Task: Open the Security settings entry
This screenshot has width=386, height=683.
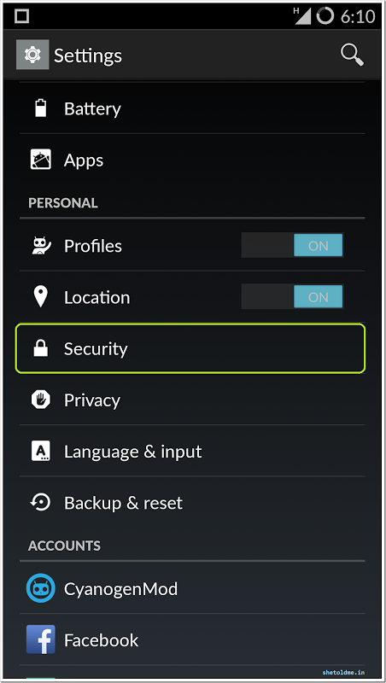Action: pos(190,348)
